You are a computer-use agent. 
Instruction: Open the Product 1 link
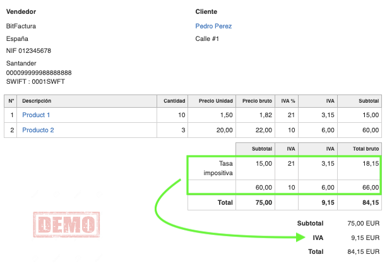pyautogui.click(x=36, y=115)
